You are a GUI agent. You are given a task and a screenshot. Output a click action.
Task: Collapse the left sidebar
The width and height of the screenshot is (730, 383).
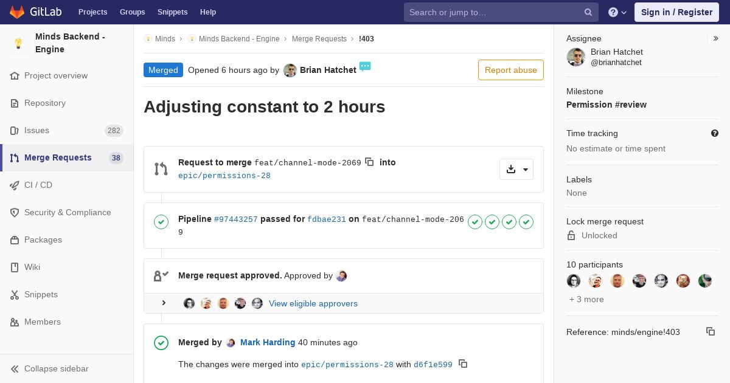[x=50, y=369]
